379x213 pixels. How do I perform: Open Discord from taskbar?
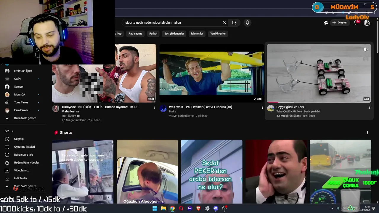[x=216, y=208]
